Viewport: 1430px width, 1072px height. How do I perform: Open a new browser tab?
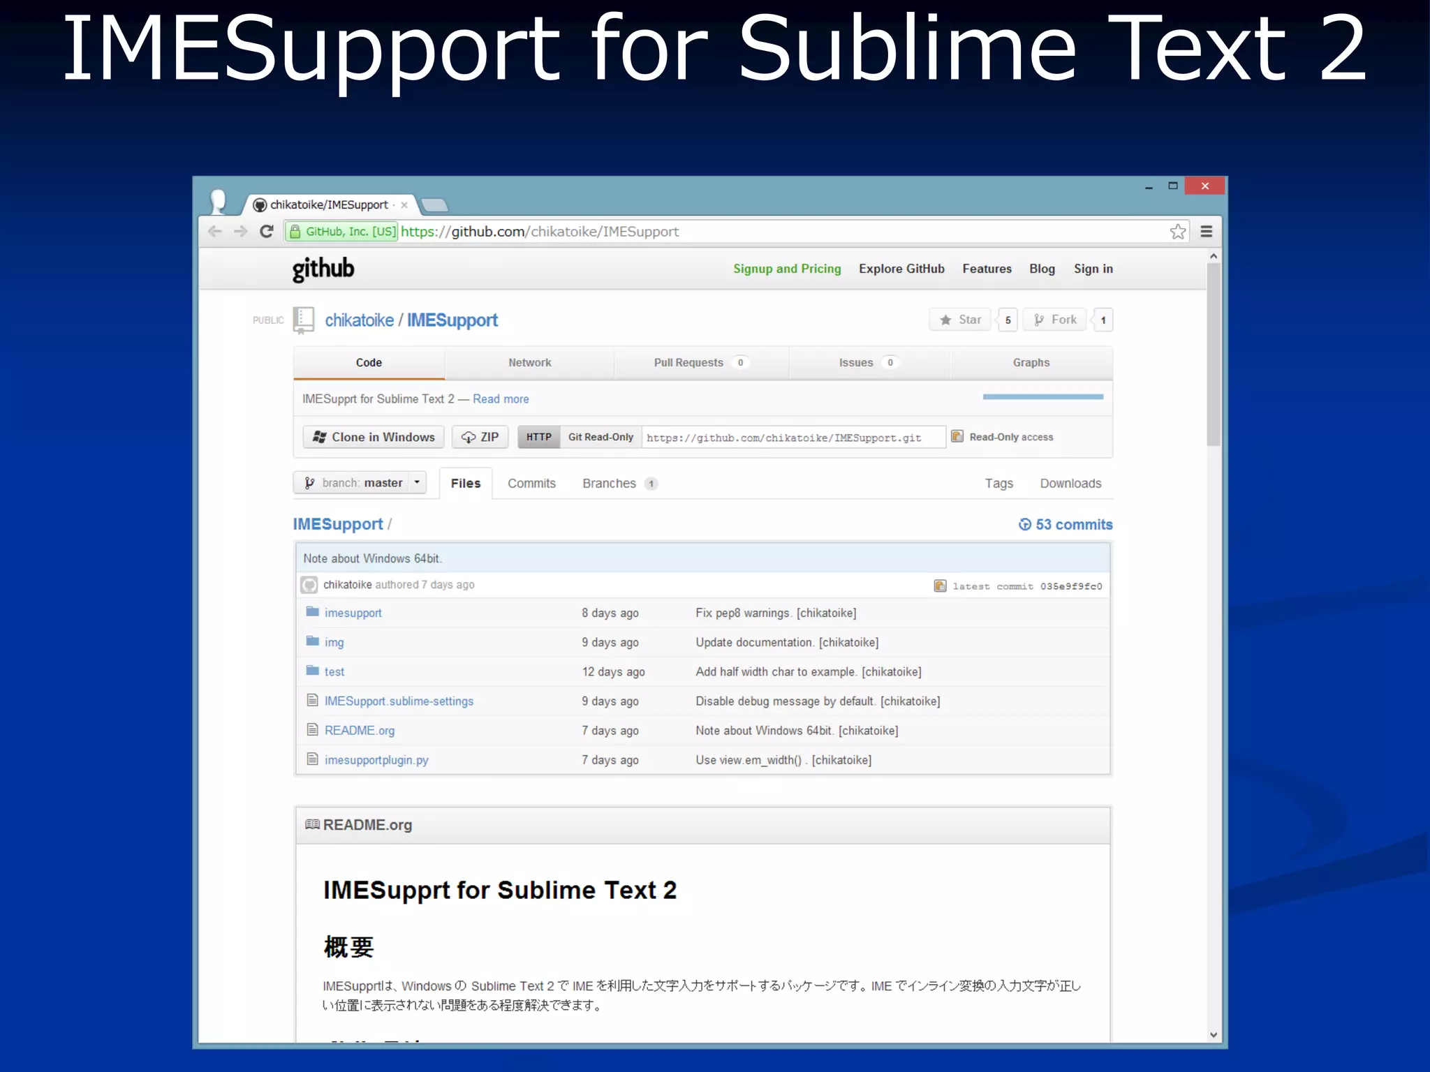pos(435,205)
